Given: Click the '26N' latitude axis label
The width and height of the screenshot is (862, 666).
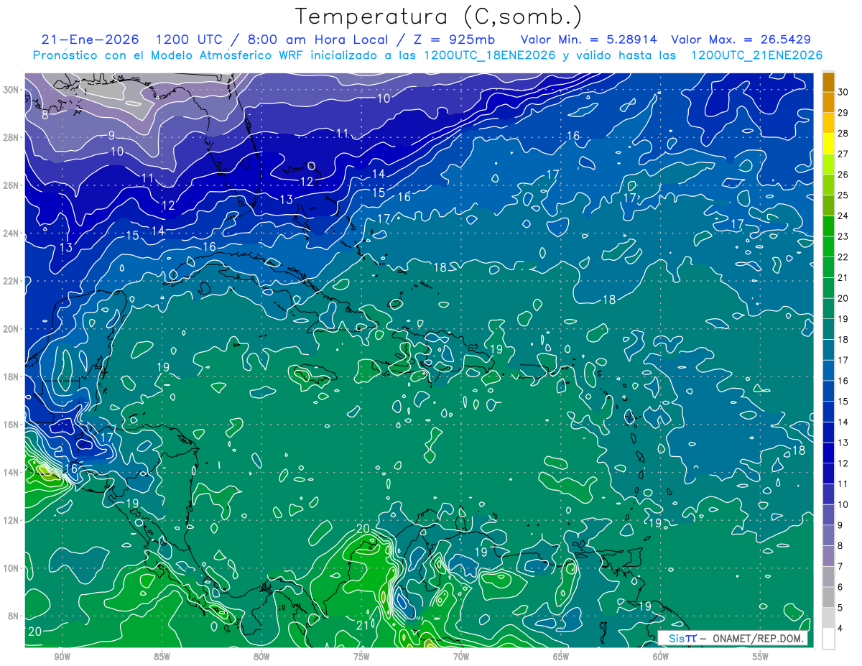Looking at the screenshot, I should pyautogui.click(x=11, y=185).
